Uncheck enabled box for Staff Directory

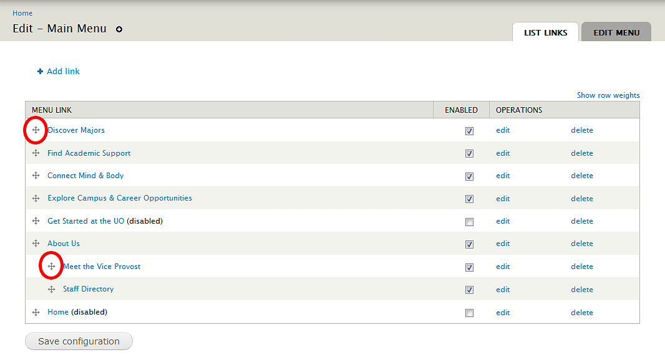click(x=469, y=290)
